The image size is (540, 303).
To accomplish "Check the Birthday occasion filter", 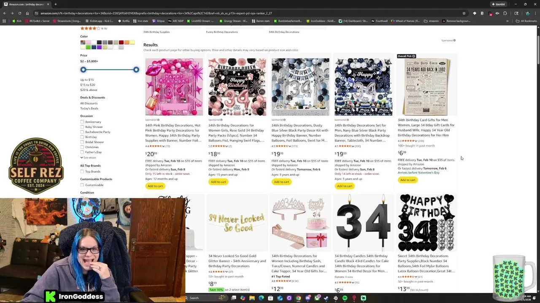I will (x=82, y=137).
